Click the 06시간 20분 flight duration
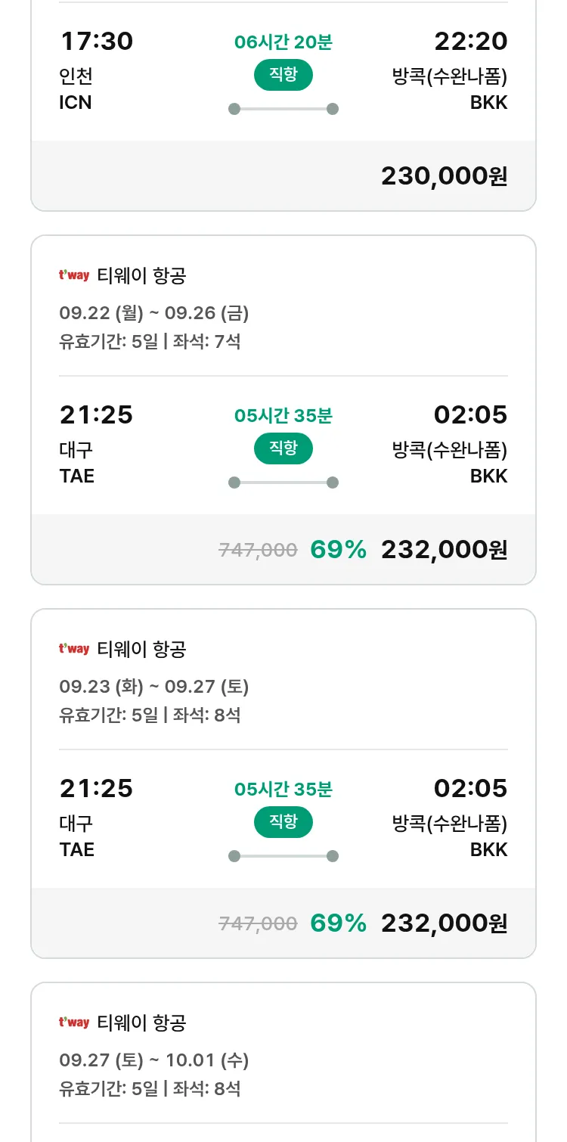This screenshot has width=567, height=1142. click(283, 42)
